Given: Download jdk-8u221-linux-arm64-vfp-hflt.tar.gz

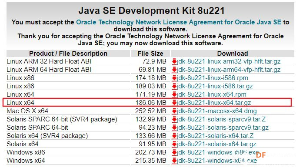Looking at the screenshot, I should click(x=229, y=70).
